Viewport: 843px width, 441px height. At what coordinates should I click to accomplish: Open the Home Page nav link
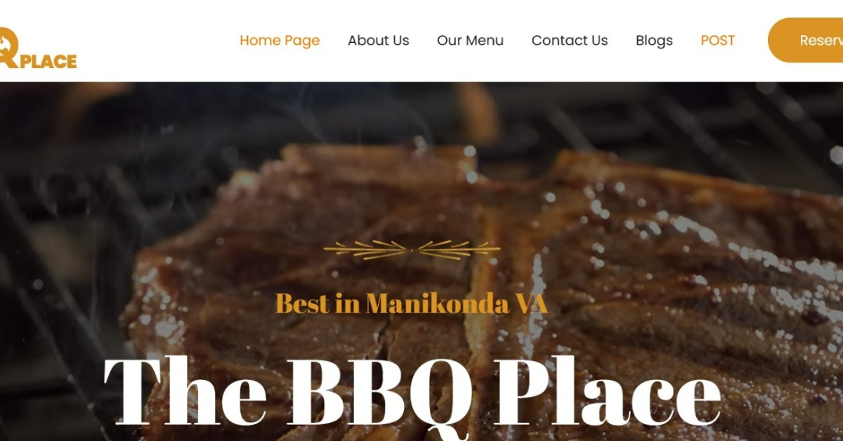[280, 41]
